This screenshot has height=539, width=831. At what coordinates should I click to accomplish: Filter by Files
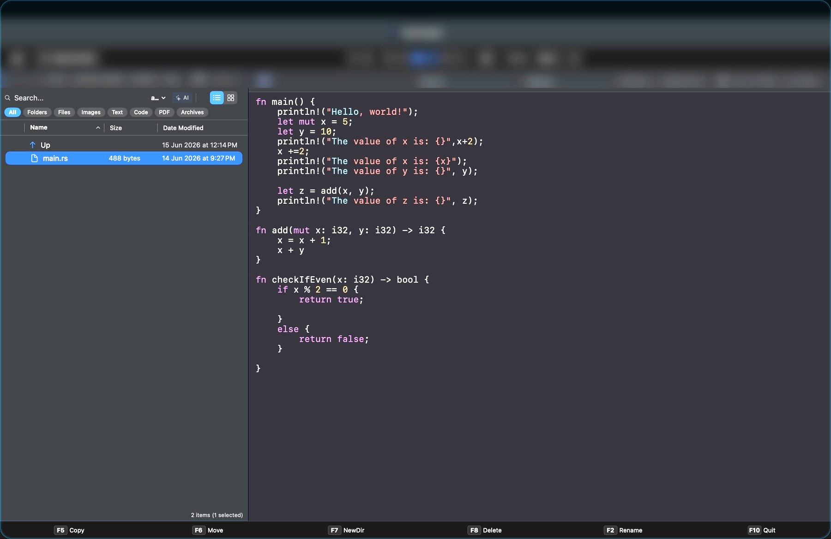coord(64,112)
